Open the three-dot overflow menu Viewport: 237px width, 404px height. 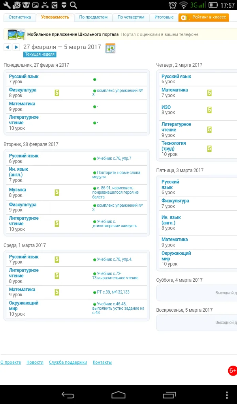[x=227, y=395]
